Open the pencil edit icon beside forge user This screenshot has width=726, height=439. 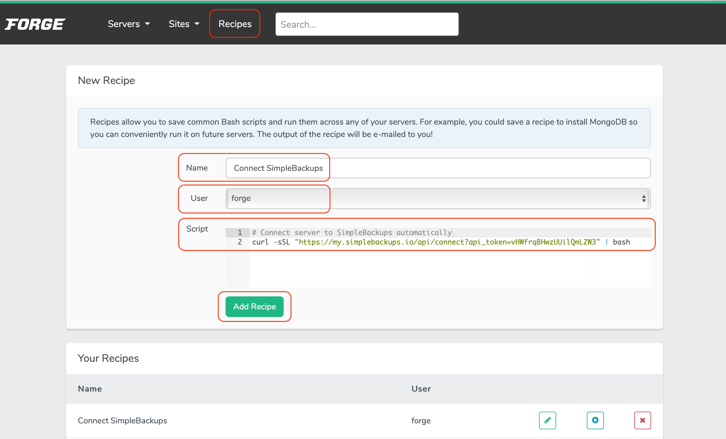pyautogui.click(x=547, y=420)
